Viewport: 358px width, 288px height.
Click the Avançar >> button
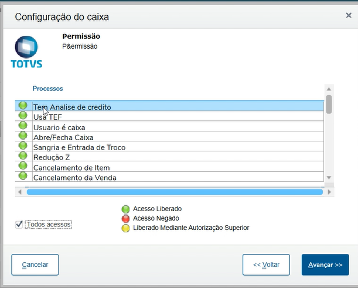pyautogui.click(x=325, y=265)
